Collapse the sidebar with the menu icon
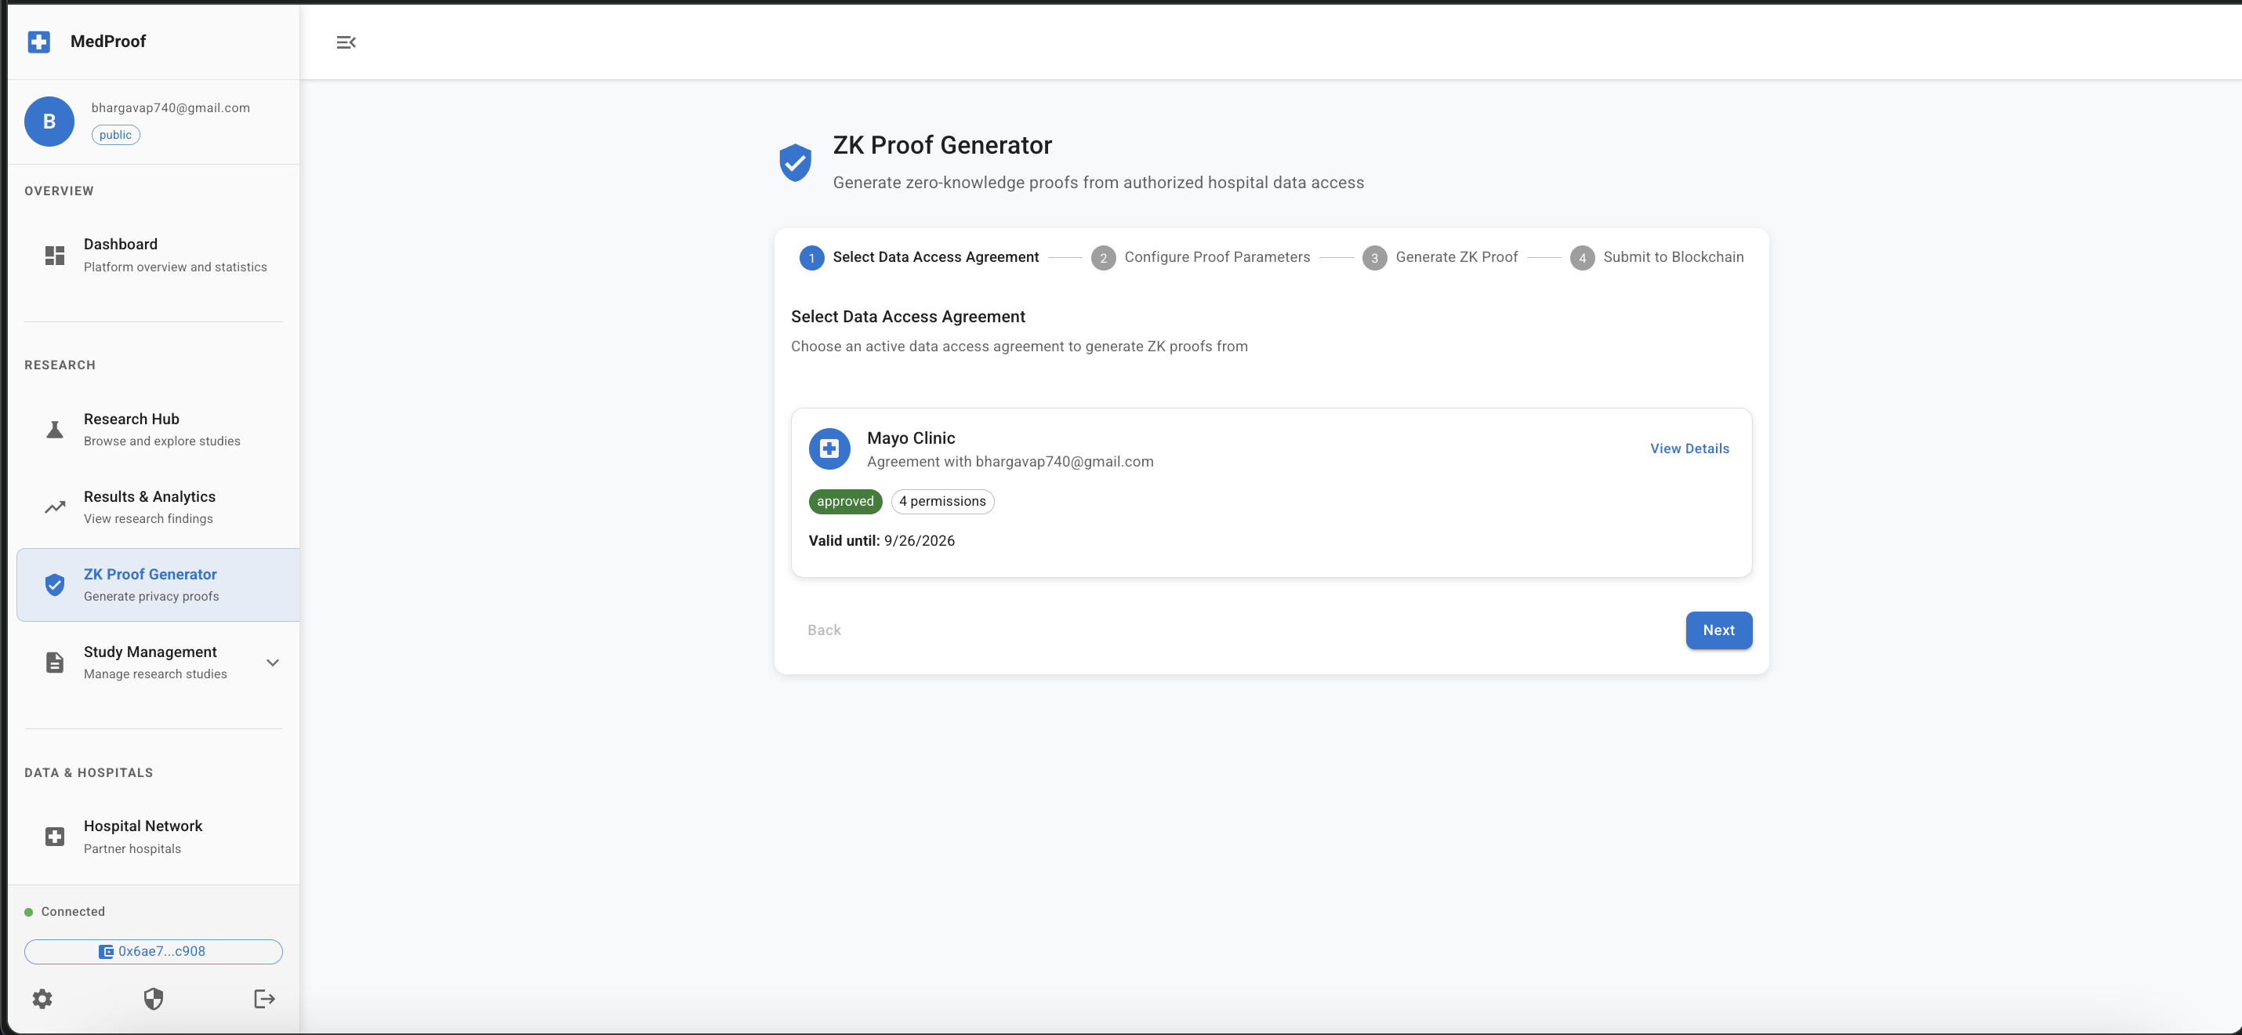2242x1035 pixels. (346, 42)
